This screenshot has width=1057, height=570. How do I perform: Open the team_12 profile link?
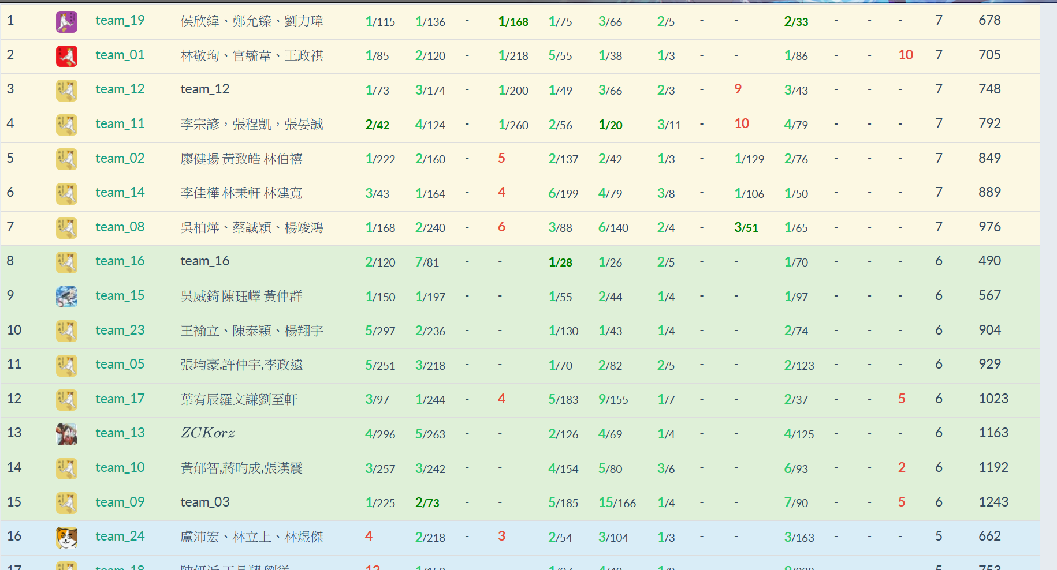[x=120, y=89]
